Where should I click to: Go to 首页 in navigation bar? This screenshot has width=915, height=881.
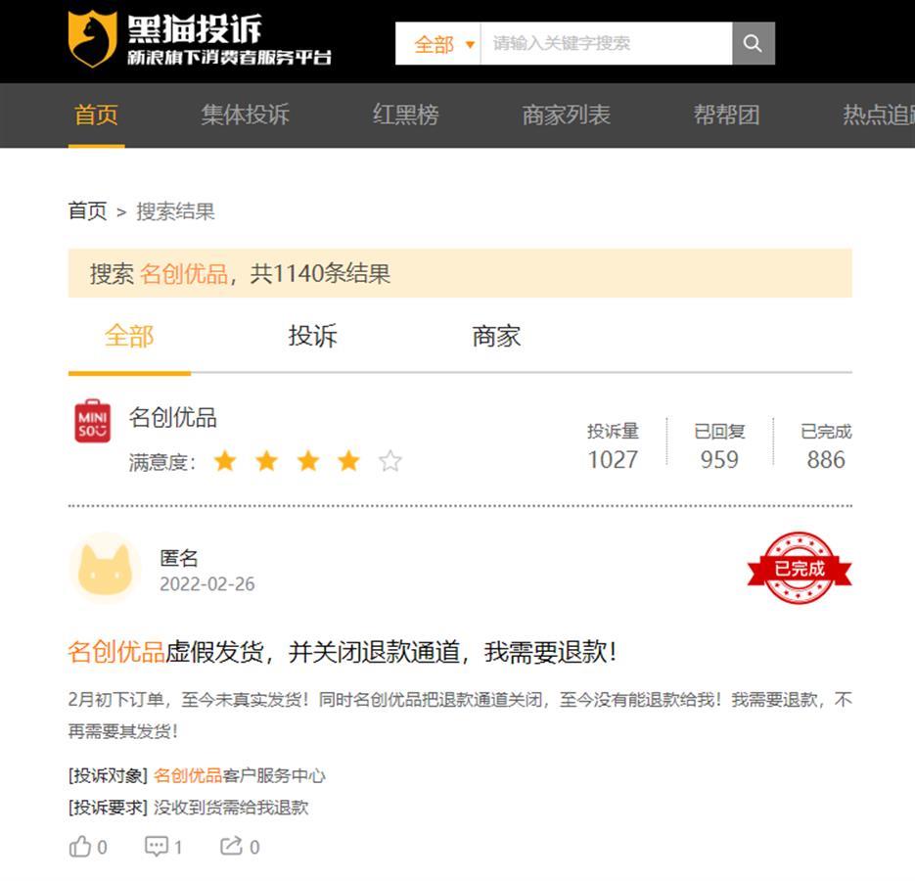click(96, 115)
